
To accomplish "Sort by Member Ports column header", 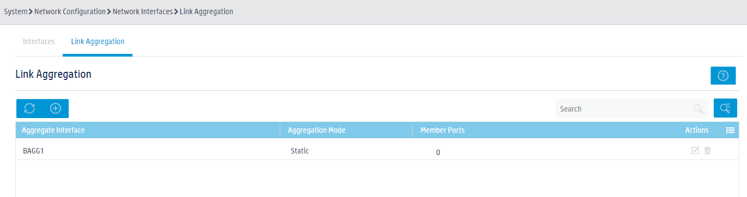I will click(443, 130).
